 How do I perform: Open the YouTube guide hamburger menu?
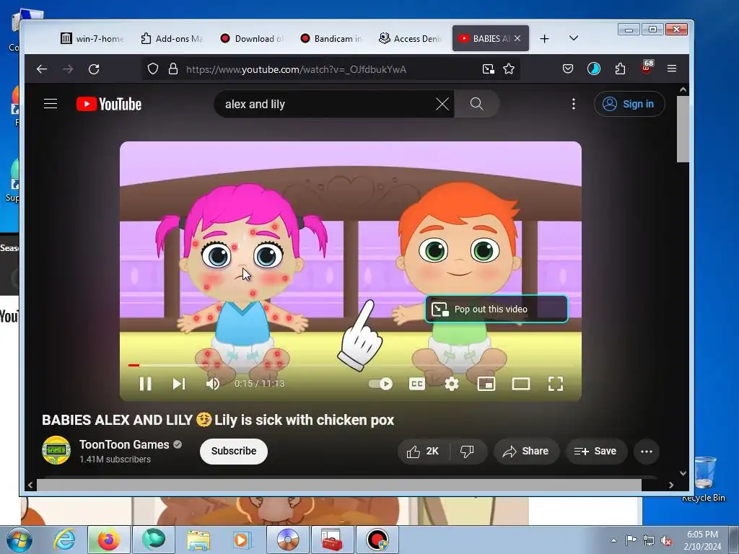pos(51,104)
